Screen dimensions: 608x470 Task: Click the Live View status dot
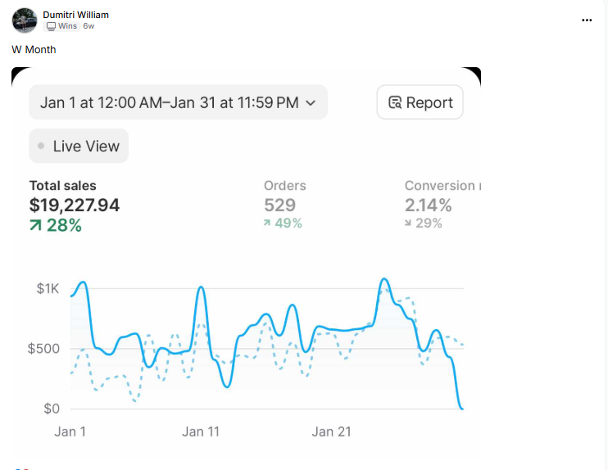[41, 146]
